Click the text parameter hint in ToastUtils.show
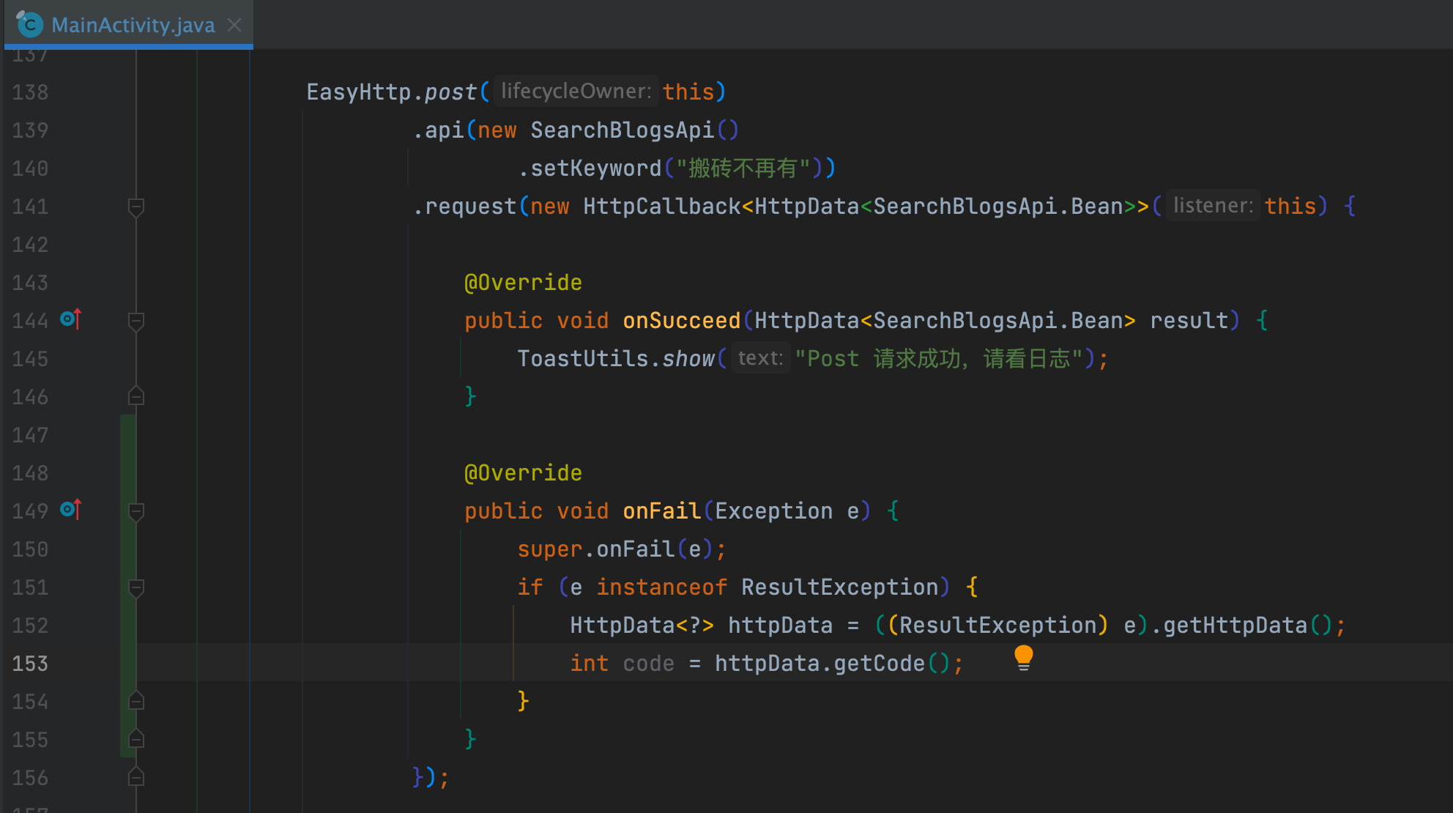1453x813 pixels. pyautogui.click(x=760, y=358)
